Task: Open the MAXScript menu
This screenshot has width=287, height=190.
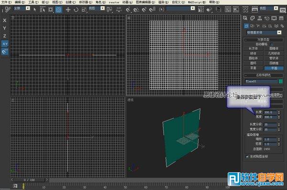Action: point(197,2)
